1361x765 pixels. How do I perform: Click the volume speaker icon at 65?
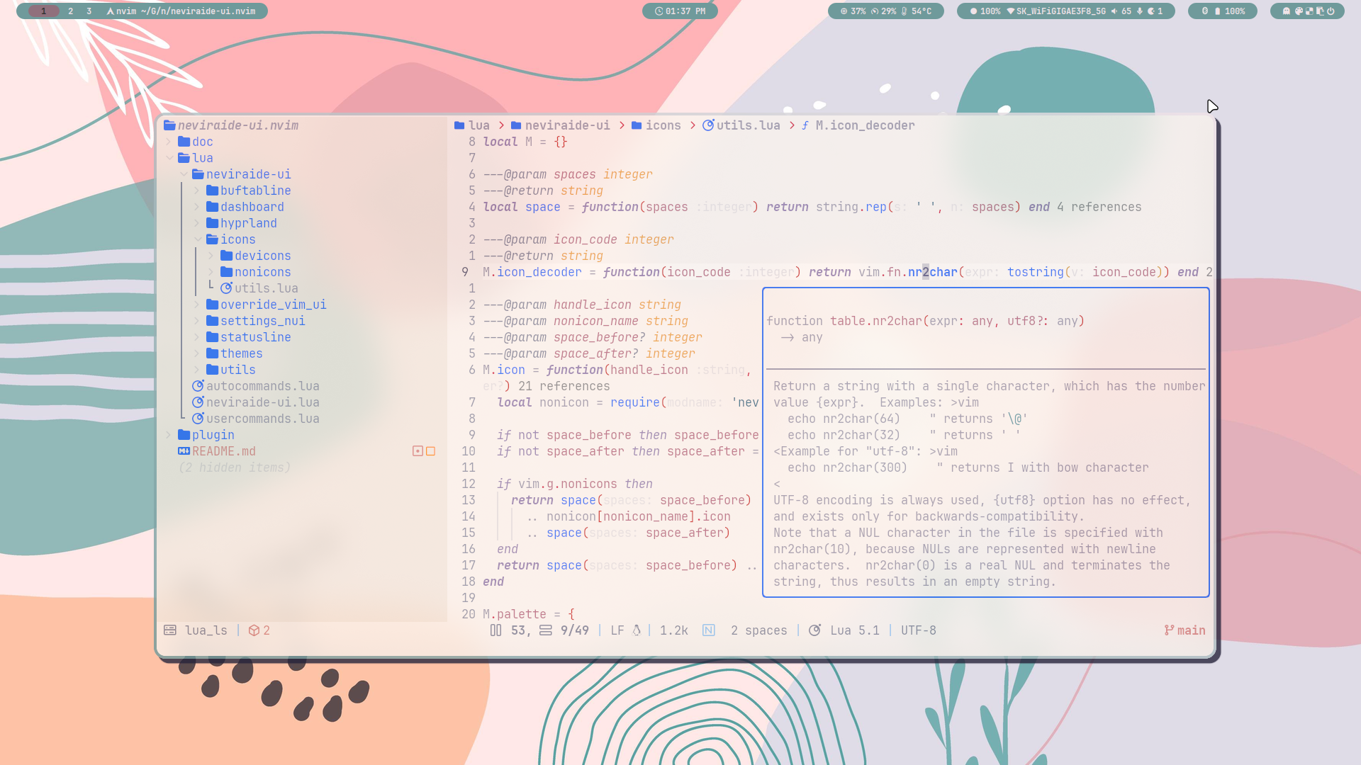point(1114,11)
